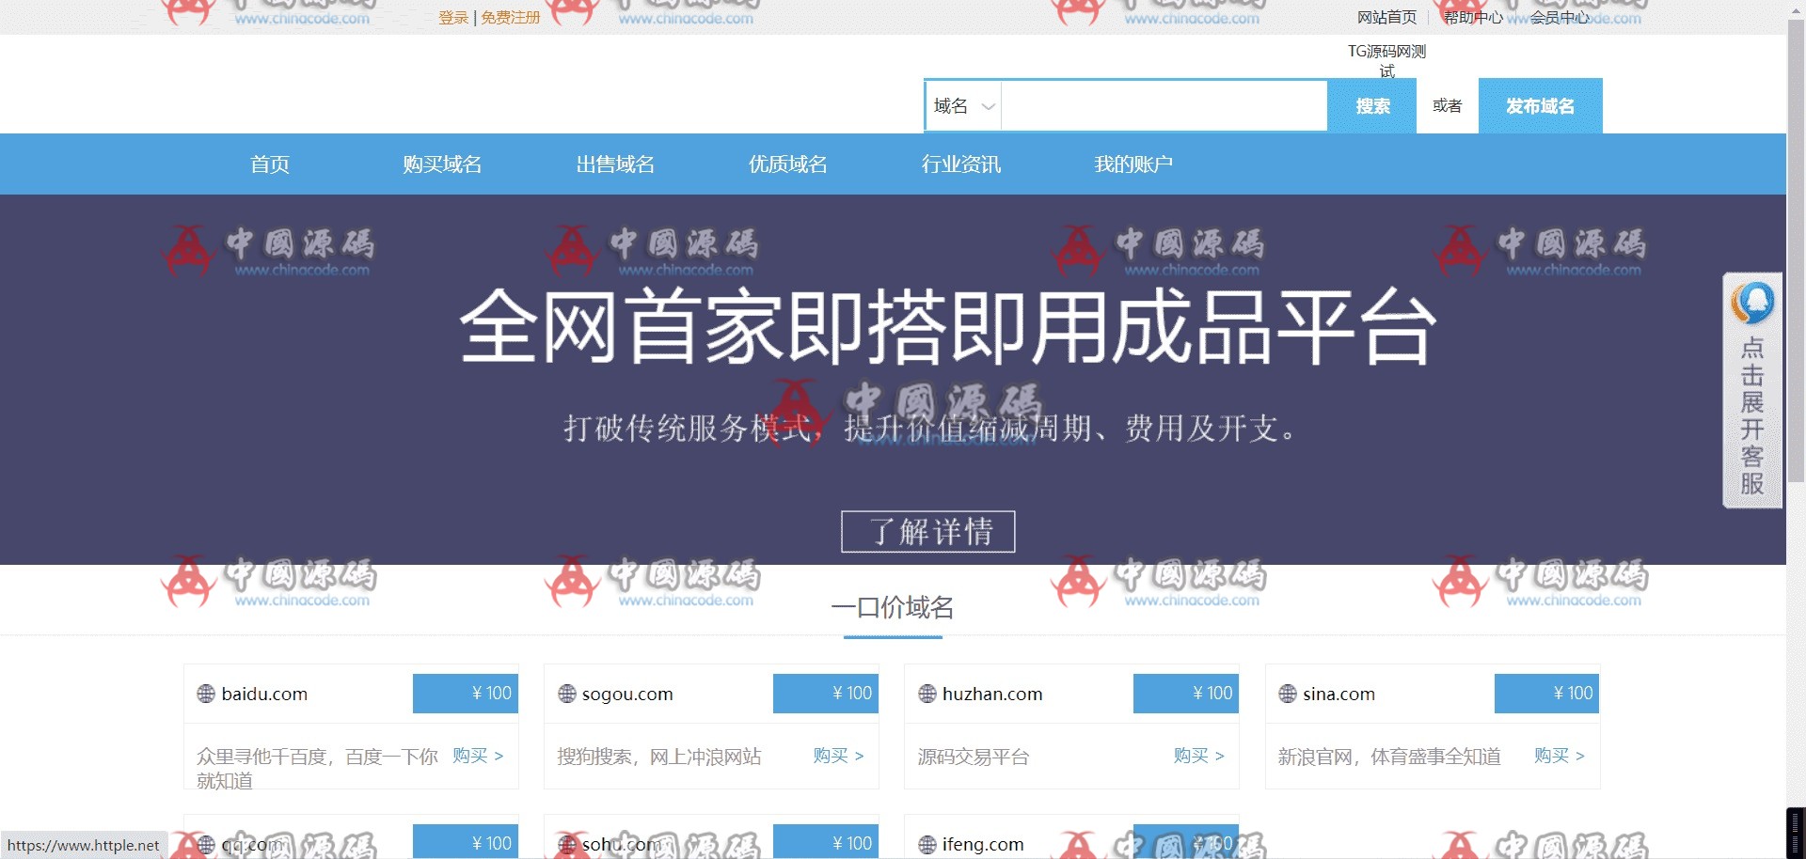Open the 购买域名 navigation tab

442,164
